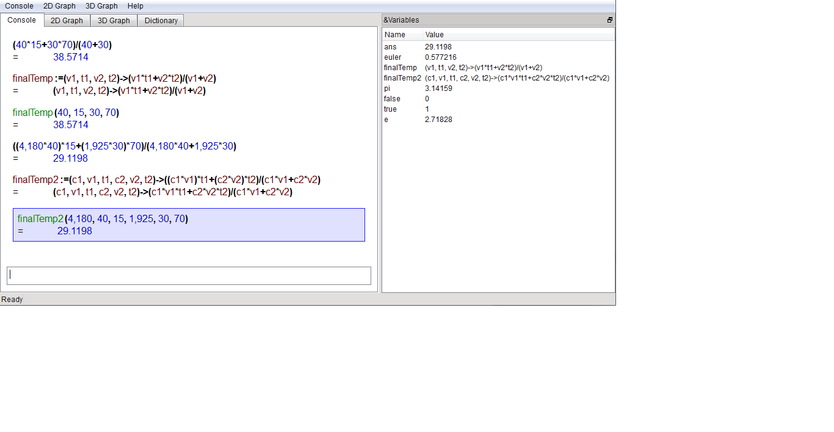834x432 pixels.
Task: Click the highlighted finalTemp2 call entry
Action: pyautogui.click(x=189, y=225)
